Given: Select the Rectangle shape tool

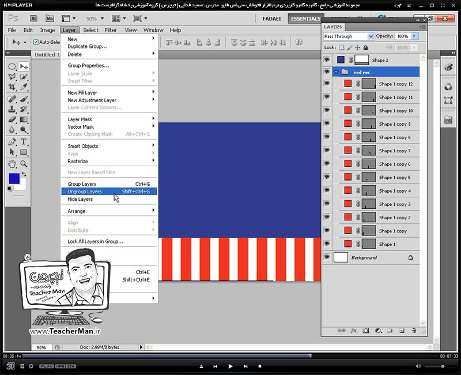Looking at the screenshot, I should pyautogui.click(x=24, y=152).
